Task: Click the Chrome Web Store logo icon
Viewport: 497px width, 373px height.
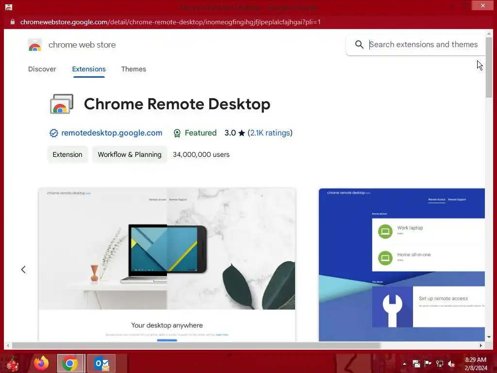Action: (34, 45)
